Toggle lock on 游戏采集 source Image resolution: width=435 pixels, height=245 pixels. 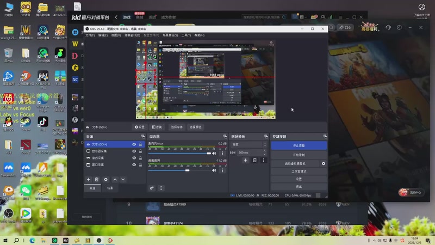(x=140, y=158)
